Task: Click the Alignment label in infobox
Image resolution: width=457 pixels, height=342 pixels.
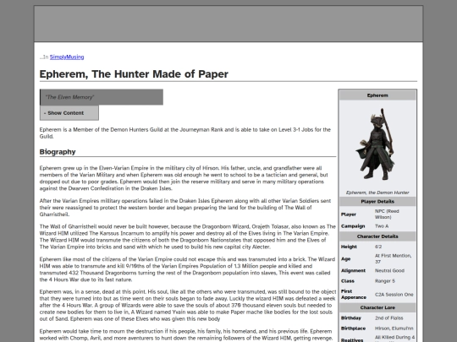Action: pyautogui.click(x=353, y=270)
